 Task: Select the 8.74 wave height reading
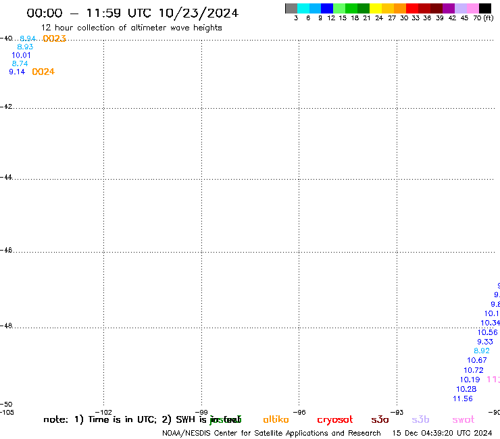pyautogui.click(x=20, y=63)
